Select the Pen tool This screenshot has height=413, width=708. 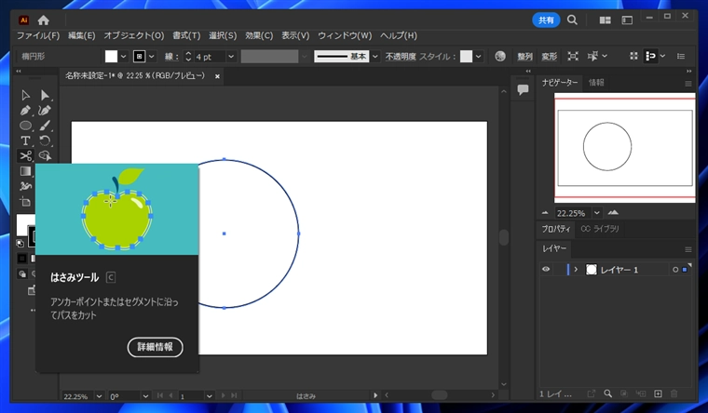coord(25,110)
